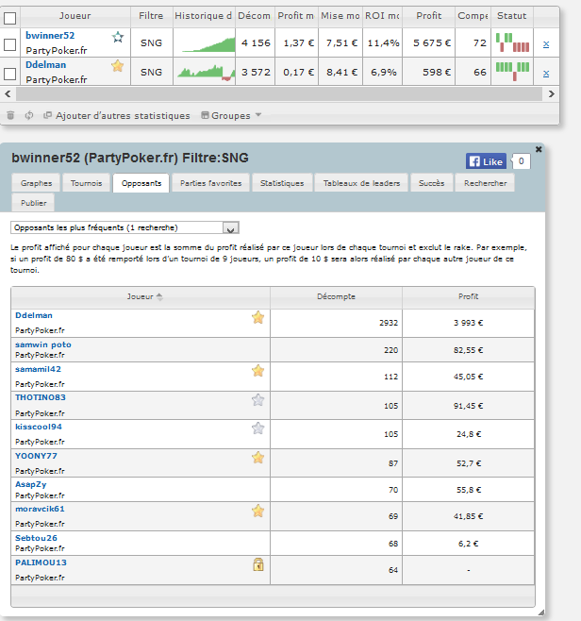Select the 2932 décompte cell
The height and width of the screenshot is (621, 581).
tap(336, 323)
